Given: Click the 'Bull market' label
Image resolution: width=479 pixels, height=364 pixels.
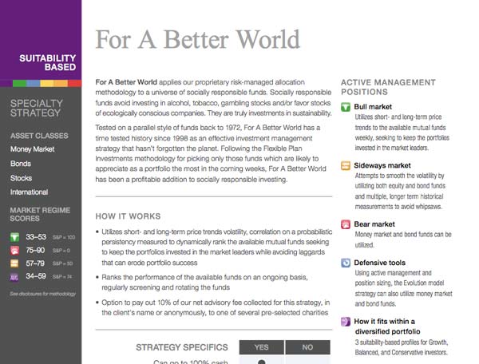Looking at the screenshot, I should (x=373, y=107).
